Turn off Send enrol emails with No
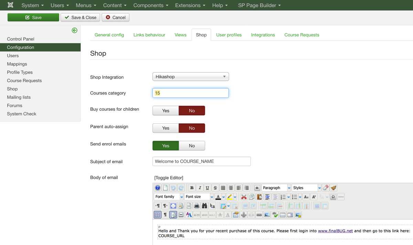Screen dimensions: 413x245 tap(192, 146)
